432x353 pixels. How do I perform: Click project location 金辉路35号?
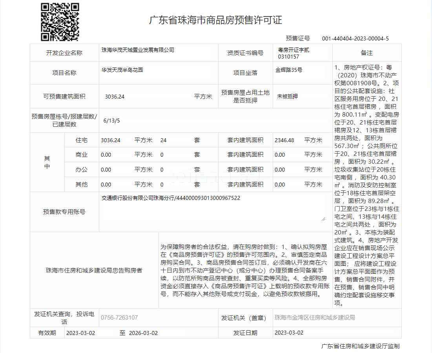pyautogui.click(x=289, y=70)
